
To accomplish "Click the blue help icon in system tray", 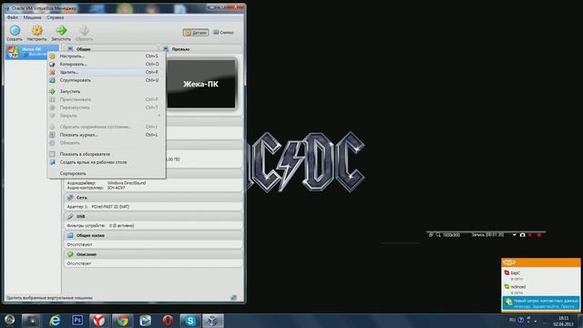I will (x=520, y=320).
